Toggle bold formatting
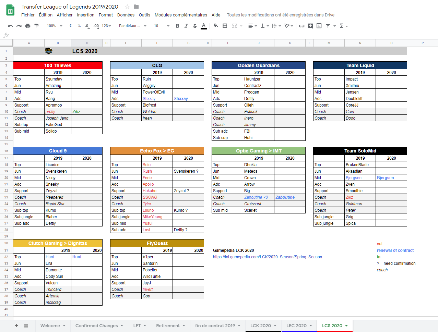438x332 pixels. (177, 26)
